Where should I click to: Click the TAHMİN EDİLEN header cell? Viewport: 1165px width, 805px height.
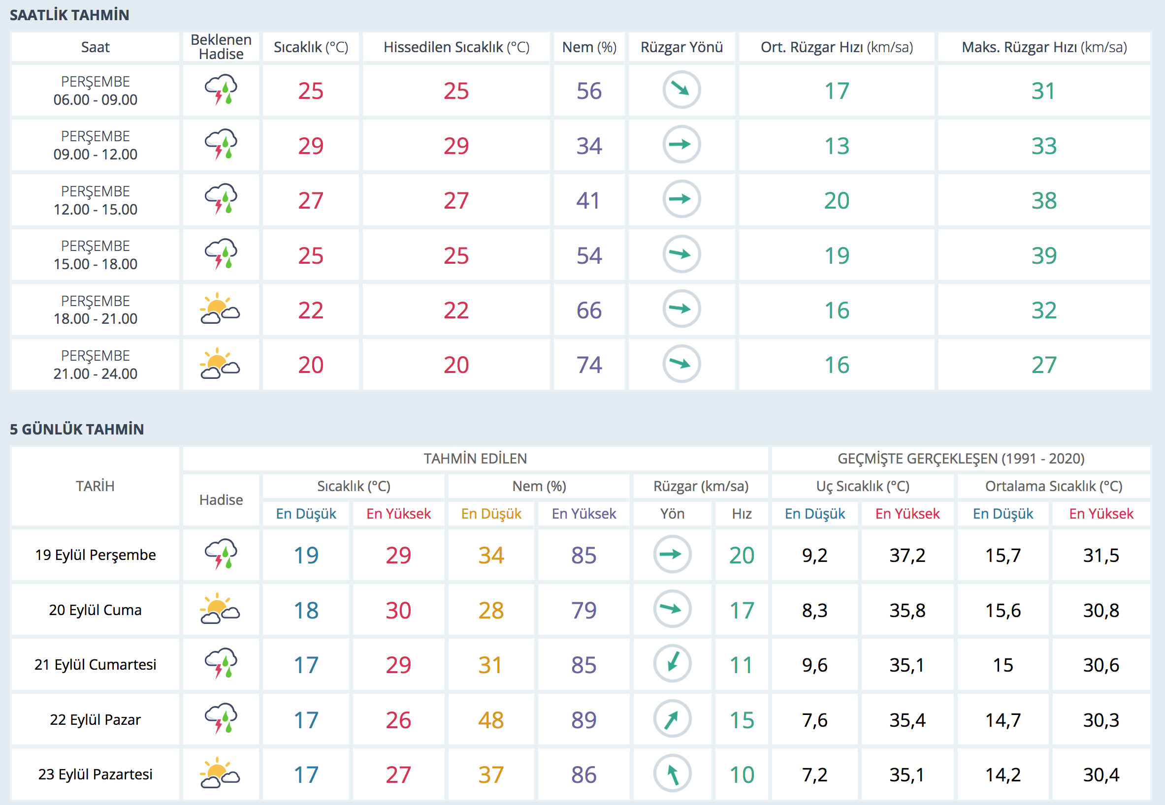[475, 458]
